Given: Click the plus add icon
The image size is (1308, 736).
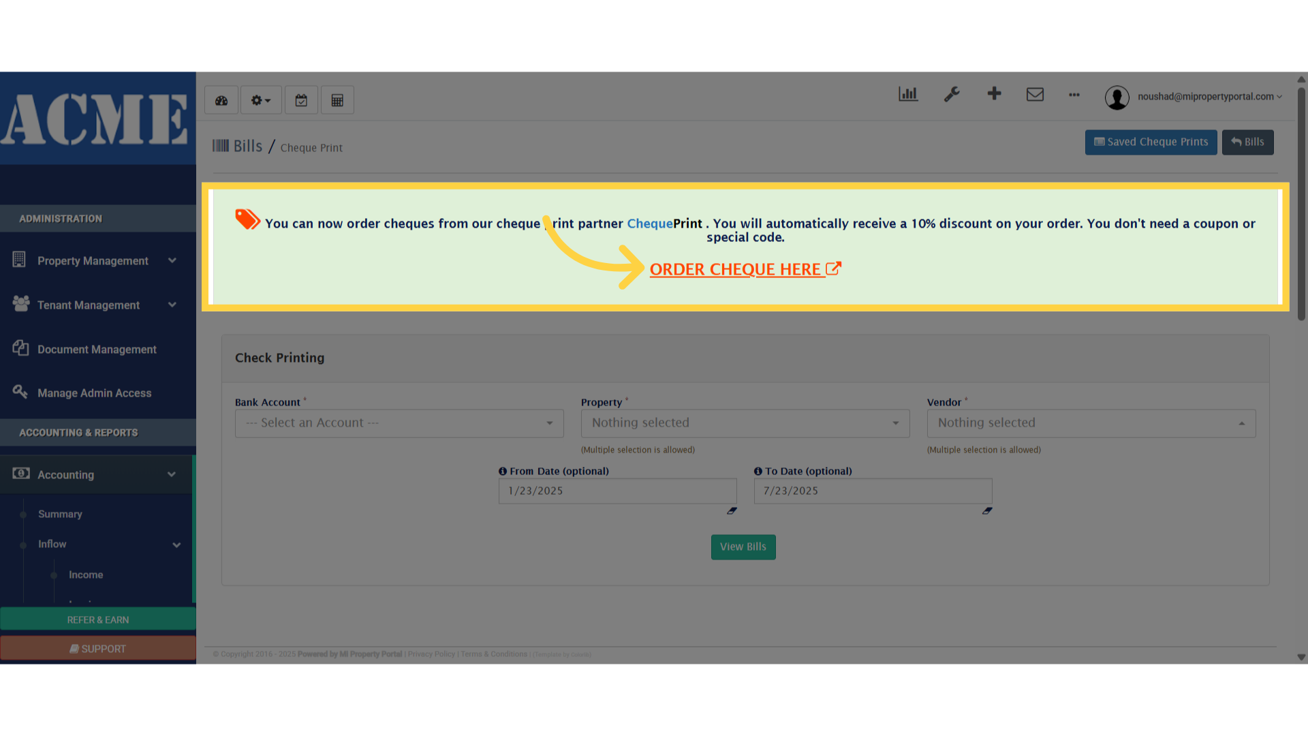Looking at the screenshot, I should tap(994, 94).
